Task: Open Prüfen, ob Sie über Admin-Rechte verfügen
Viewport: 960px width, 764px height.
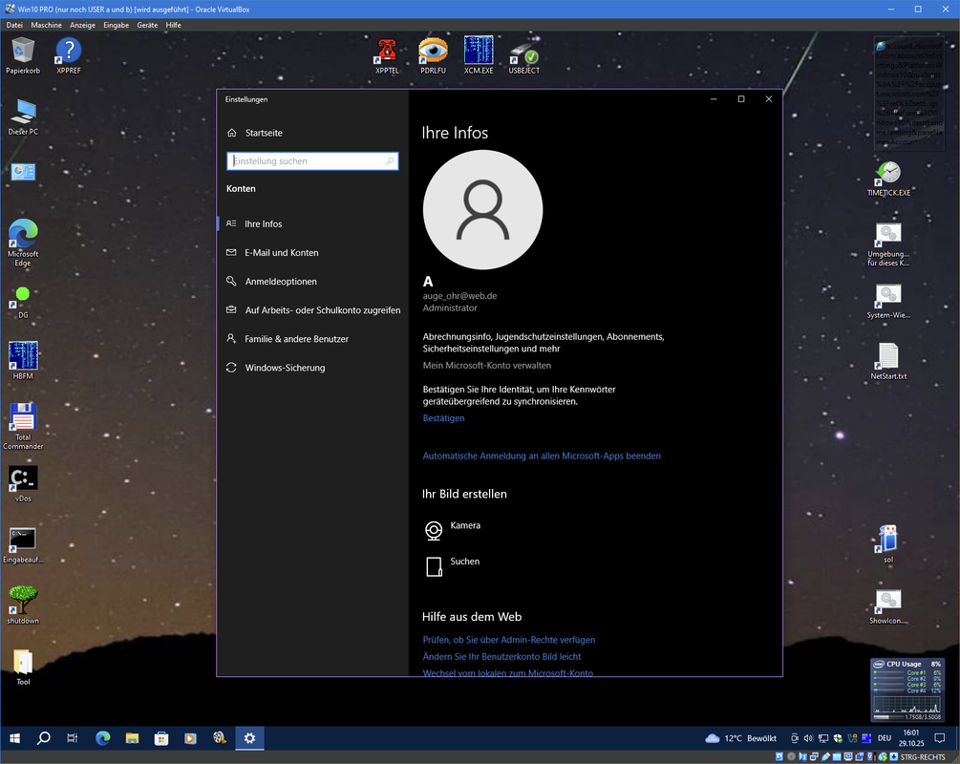Action: [x=509, y=640]
